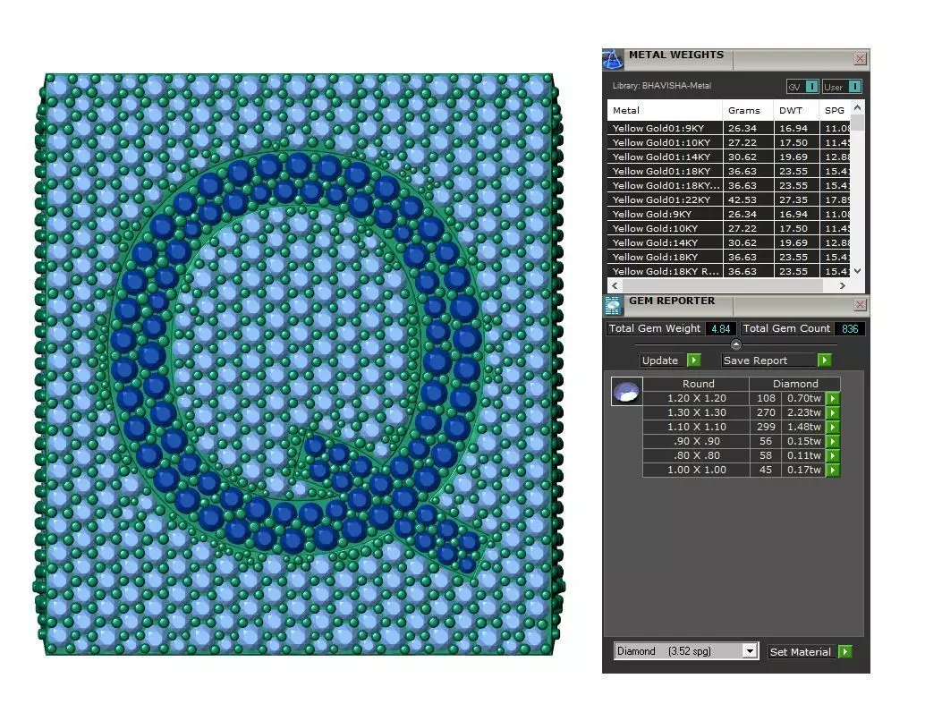
Task: Click the metal list scroll up arrow
Action: point(858,108)
